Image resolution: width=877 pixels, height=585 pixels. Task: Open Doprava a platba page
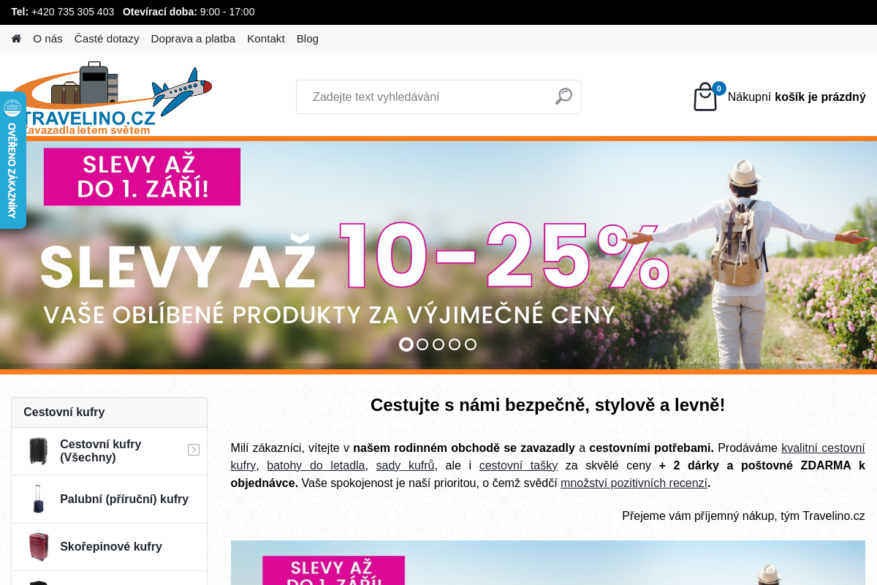click(x=193, y=38)
